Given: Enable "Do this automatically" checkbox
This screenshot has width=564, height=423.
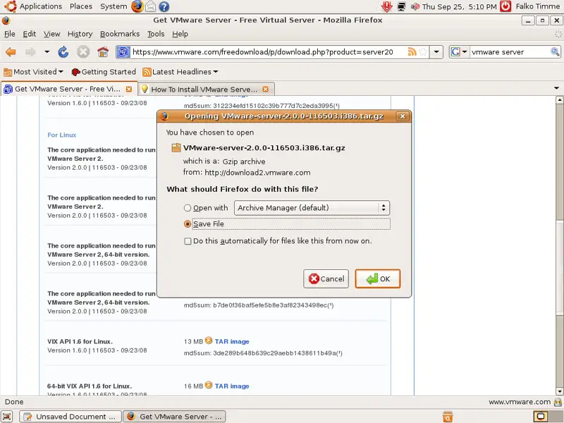Looking at the screenshot, I should click(x=188, y=241).
